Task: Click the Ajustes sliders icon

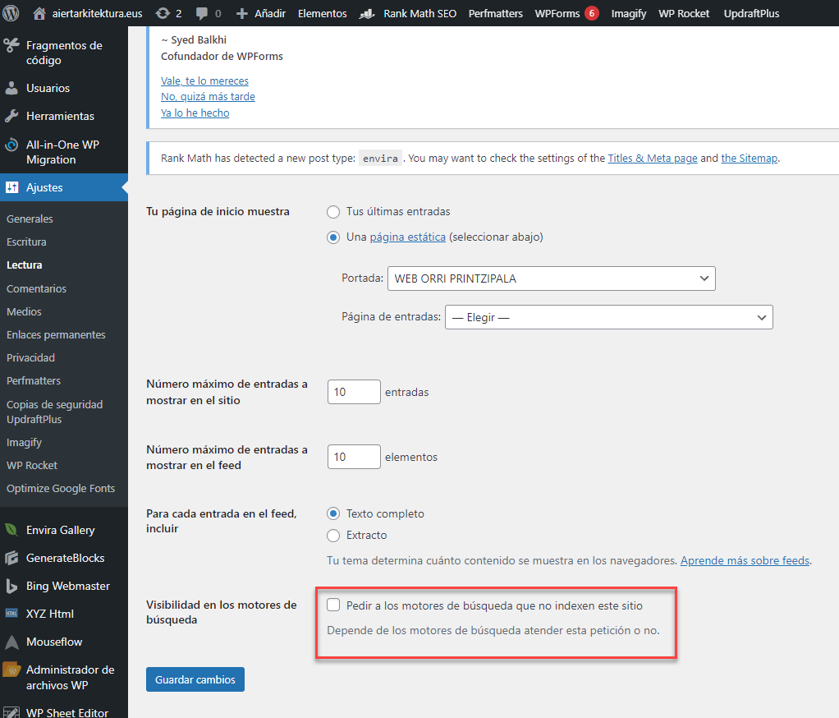Action: click(11, 187)
